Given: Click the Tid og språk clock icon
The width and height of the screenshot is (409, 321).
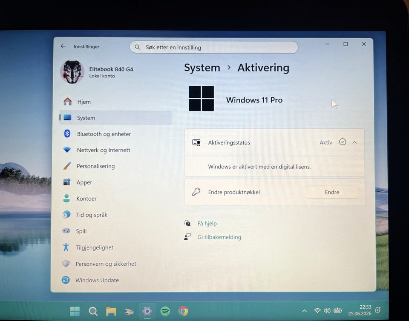Looking at the screenshot, I should (x=66, y=215).
